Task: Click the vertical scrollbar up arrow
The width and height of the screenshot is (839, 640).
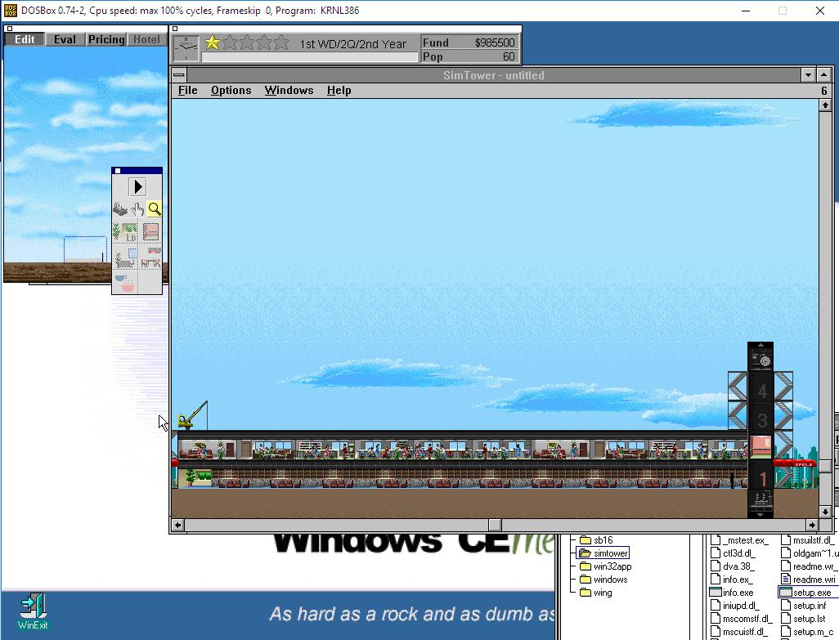Action: pyautogui.click(x=824, y=105)
